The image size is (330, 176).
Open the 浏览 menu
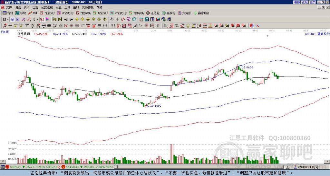coord(18,7)
